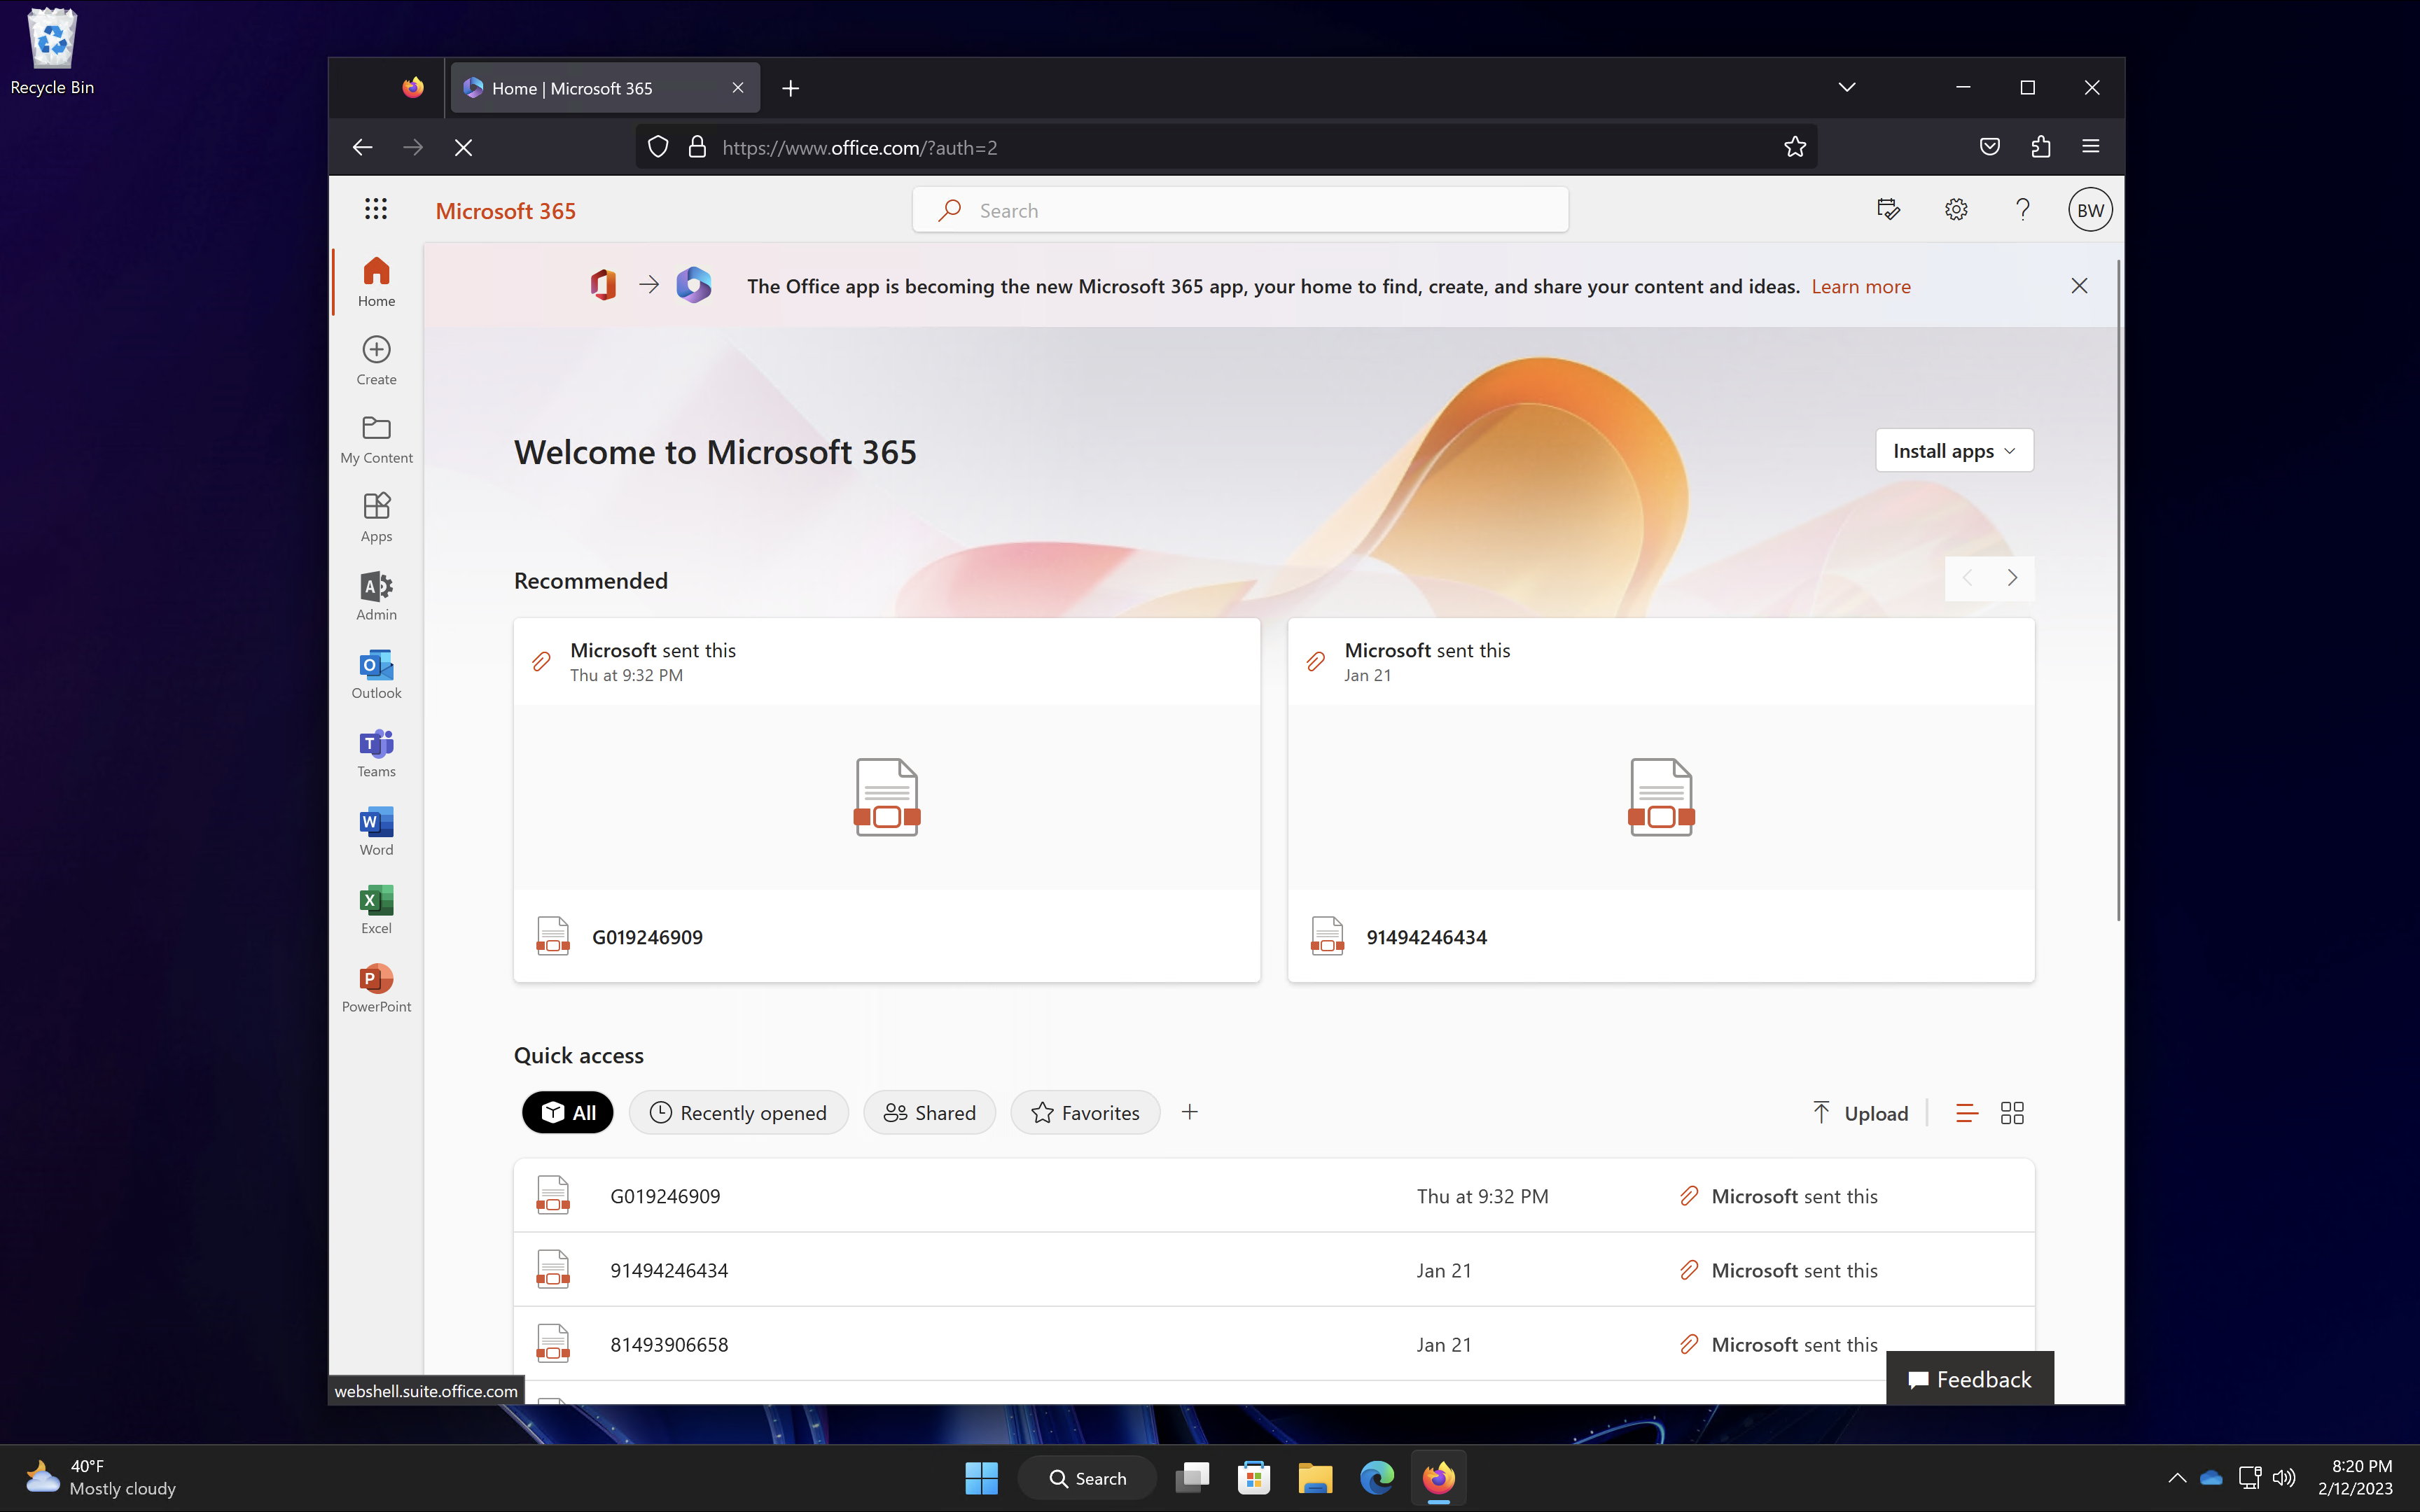Viewport: 2420px width, 1512px height.
Task: Open the Admin center icon
Action: (376, 596)
